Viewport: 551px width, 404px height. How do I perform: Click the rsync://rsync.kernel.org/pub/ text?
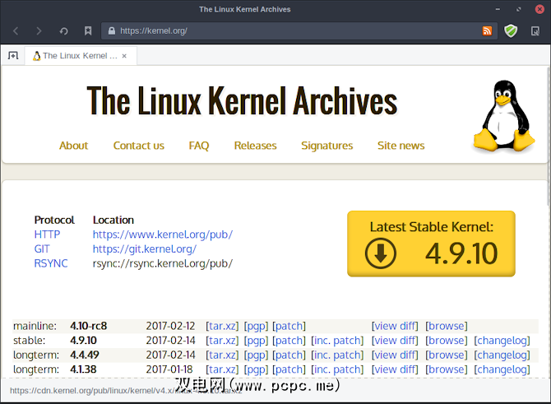pos(163,263)
